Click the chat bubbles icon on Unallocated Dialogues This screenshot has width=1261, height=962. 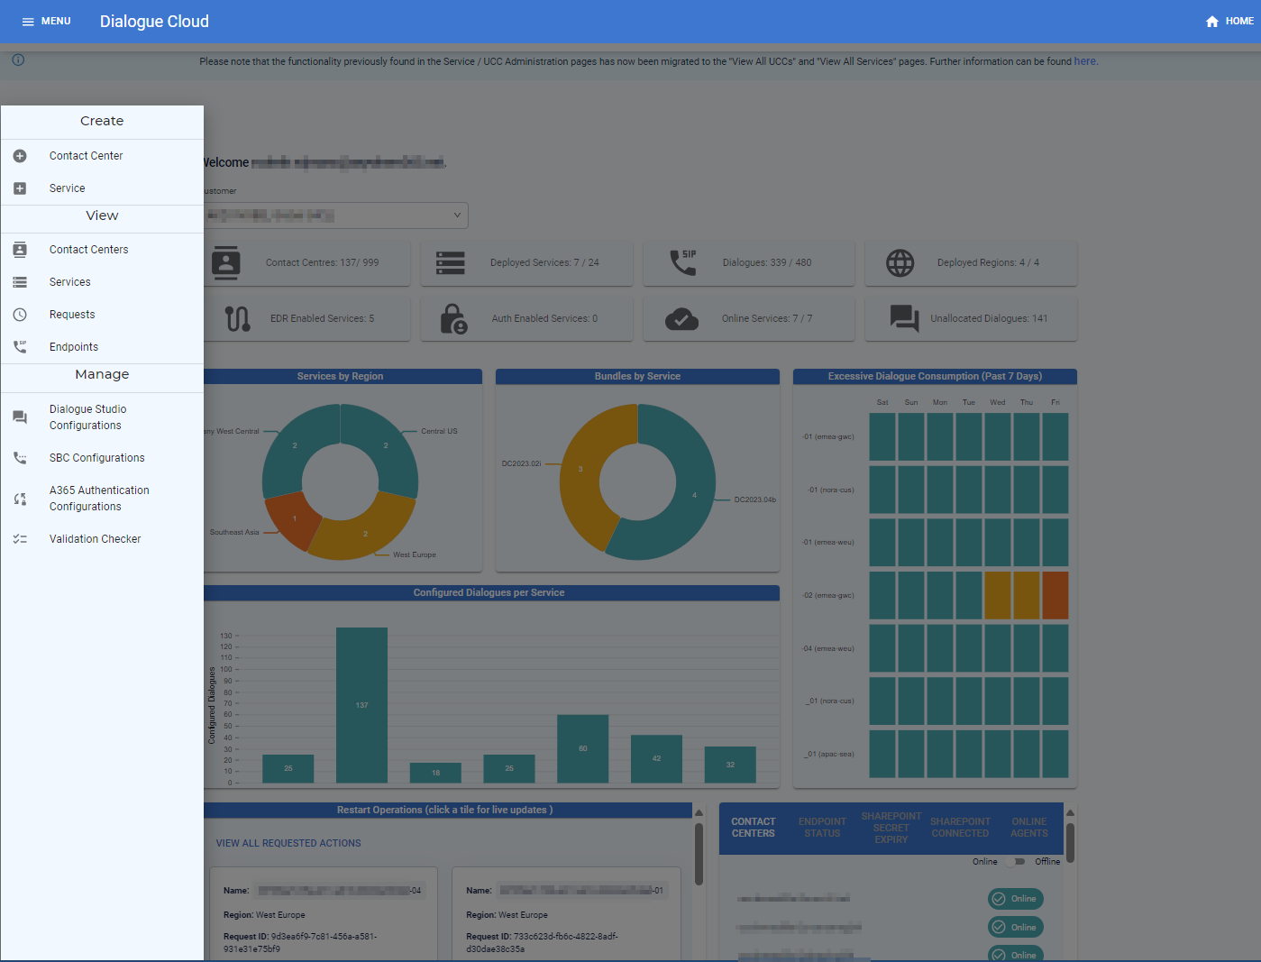[x=904, y=318]
